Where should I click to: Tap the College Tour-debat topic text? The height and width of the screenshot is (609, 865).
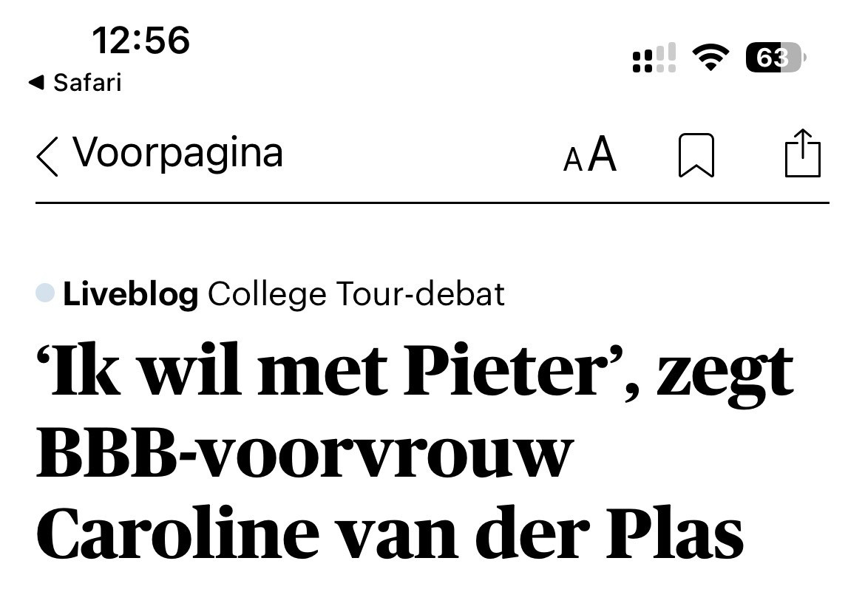356,295
